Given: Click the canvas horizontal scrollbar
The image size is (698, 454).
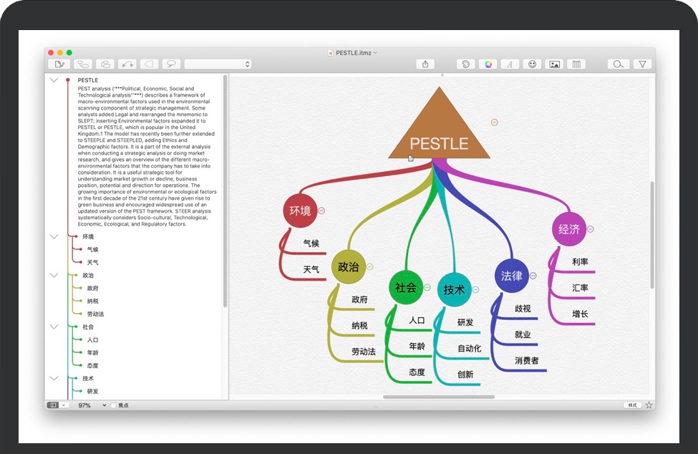Looking at the screenshot, I should click(x=438, y=397).
